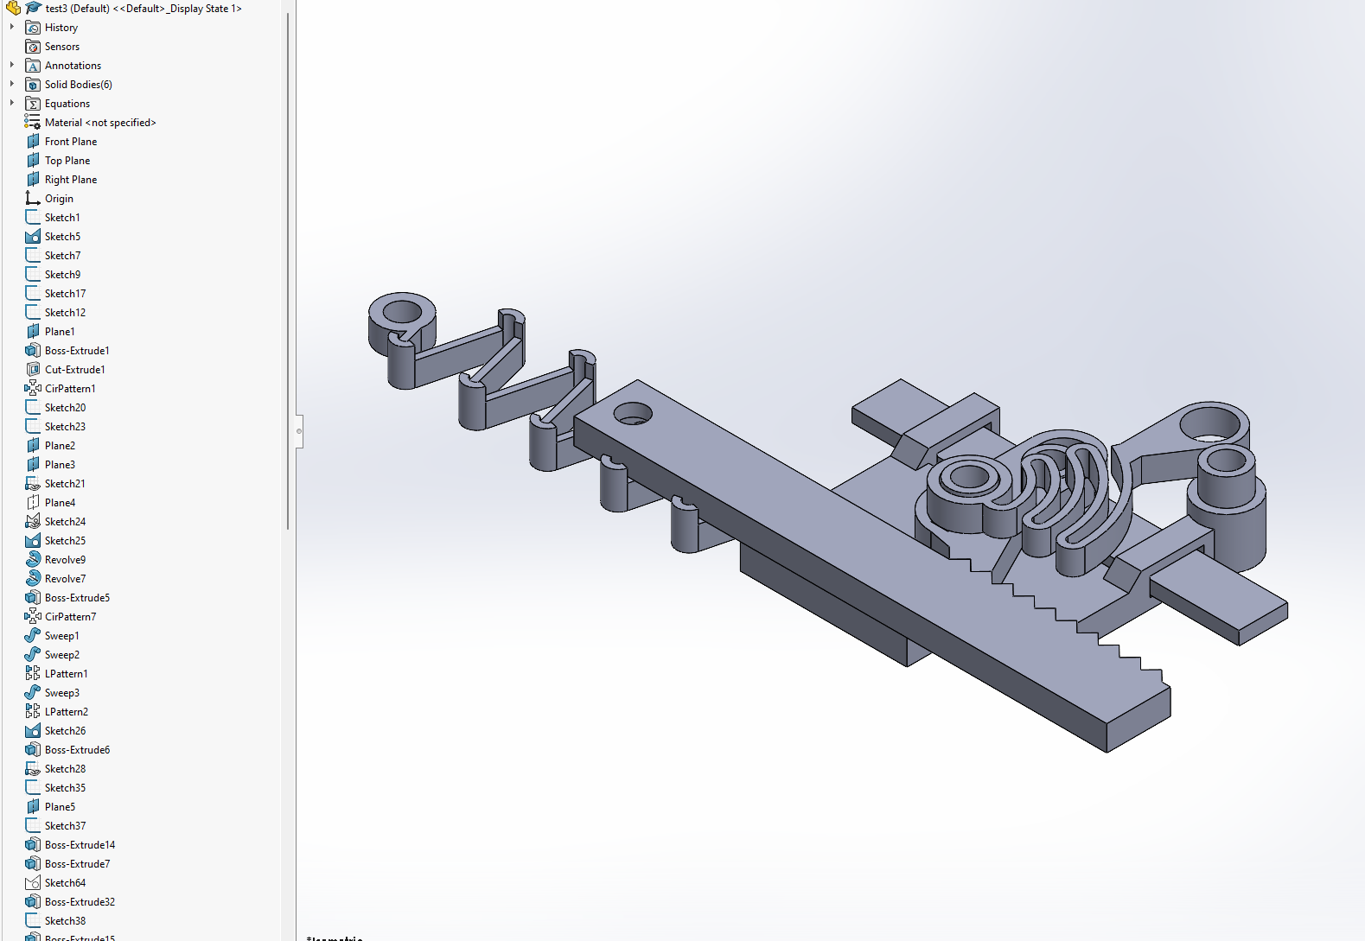Click the Solid Bodies icon
The width and height of the screenshot is (1365, 941).
click(x=33, y=85)
